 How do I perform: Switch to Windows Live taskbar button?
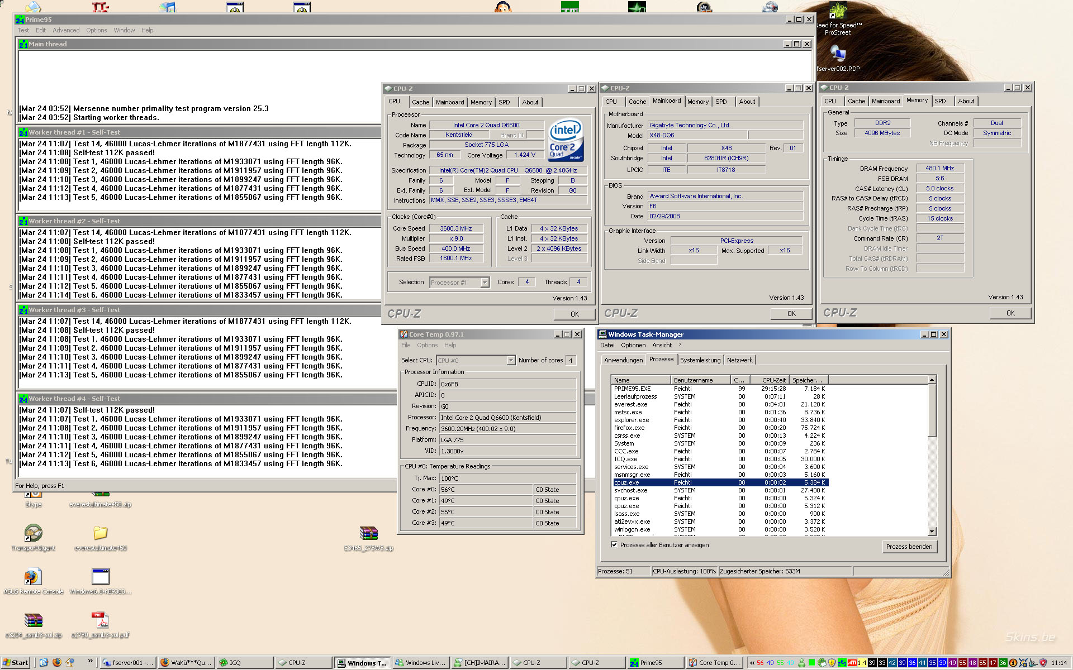420,663
